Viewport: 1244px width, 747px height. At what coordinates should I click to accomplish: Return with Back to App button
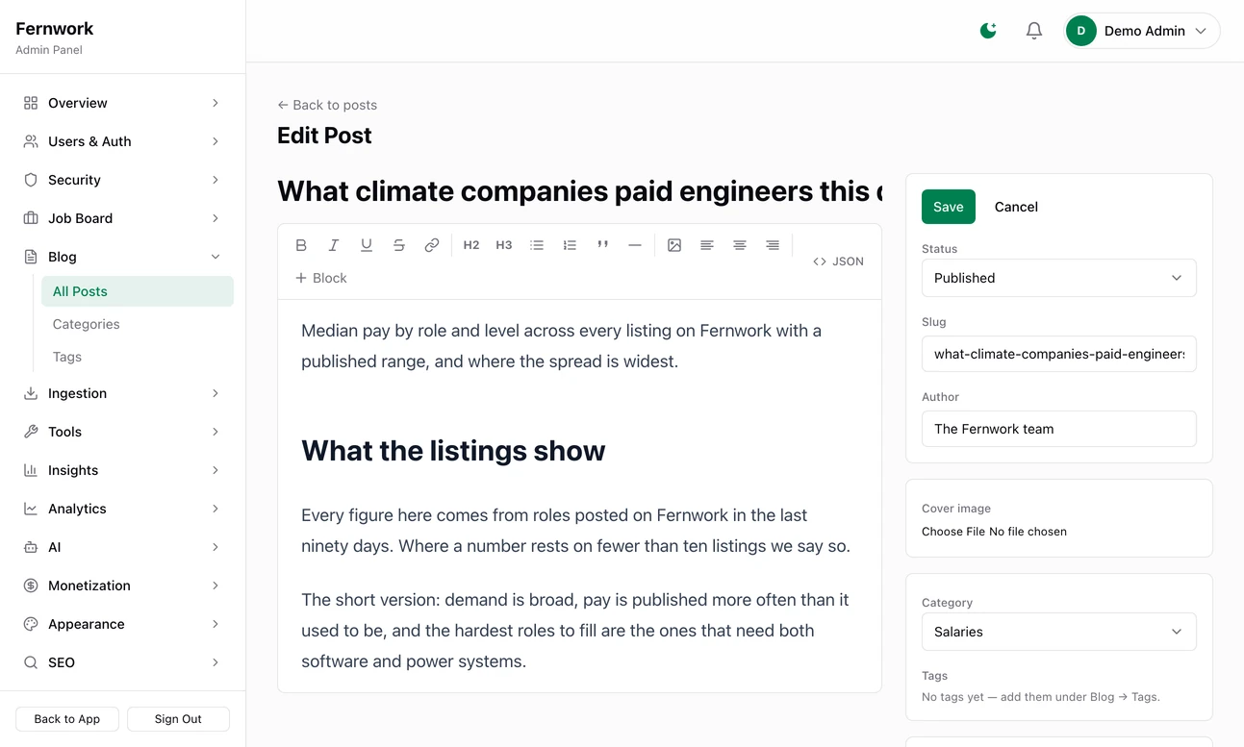point(67,719)
